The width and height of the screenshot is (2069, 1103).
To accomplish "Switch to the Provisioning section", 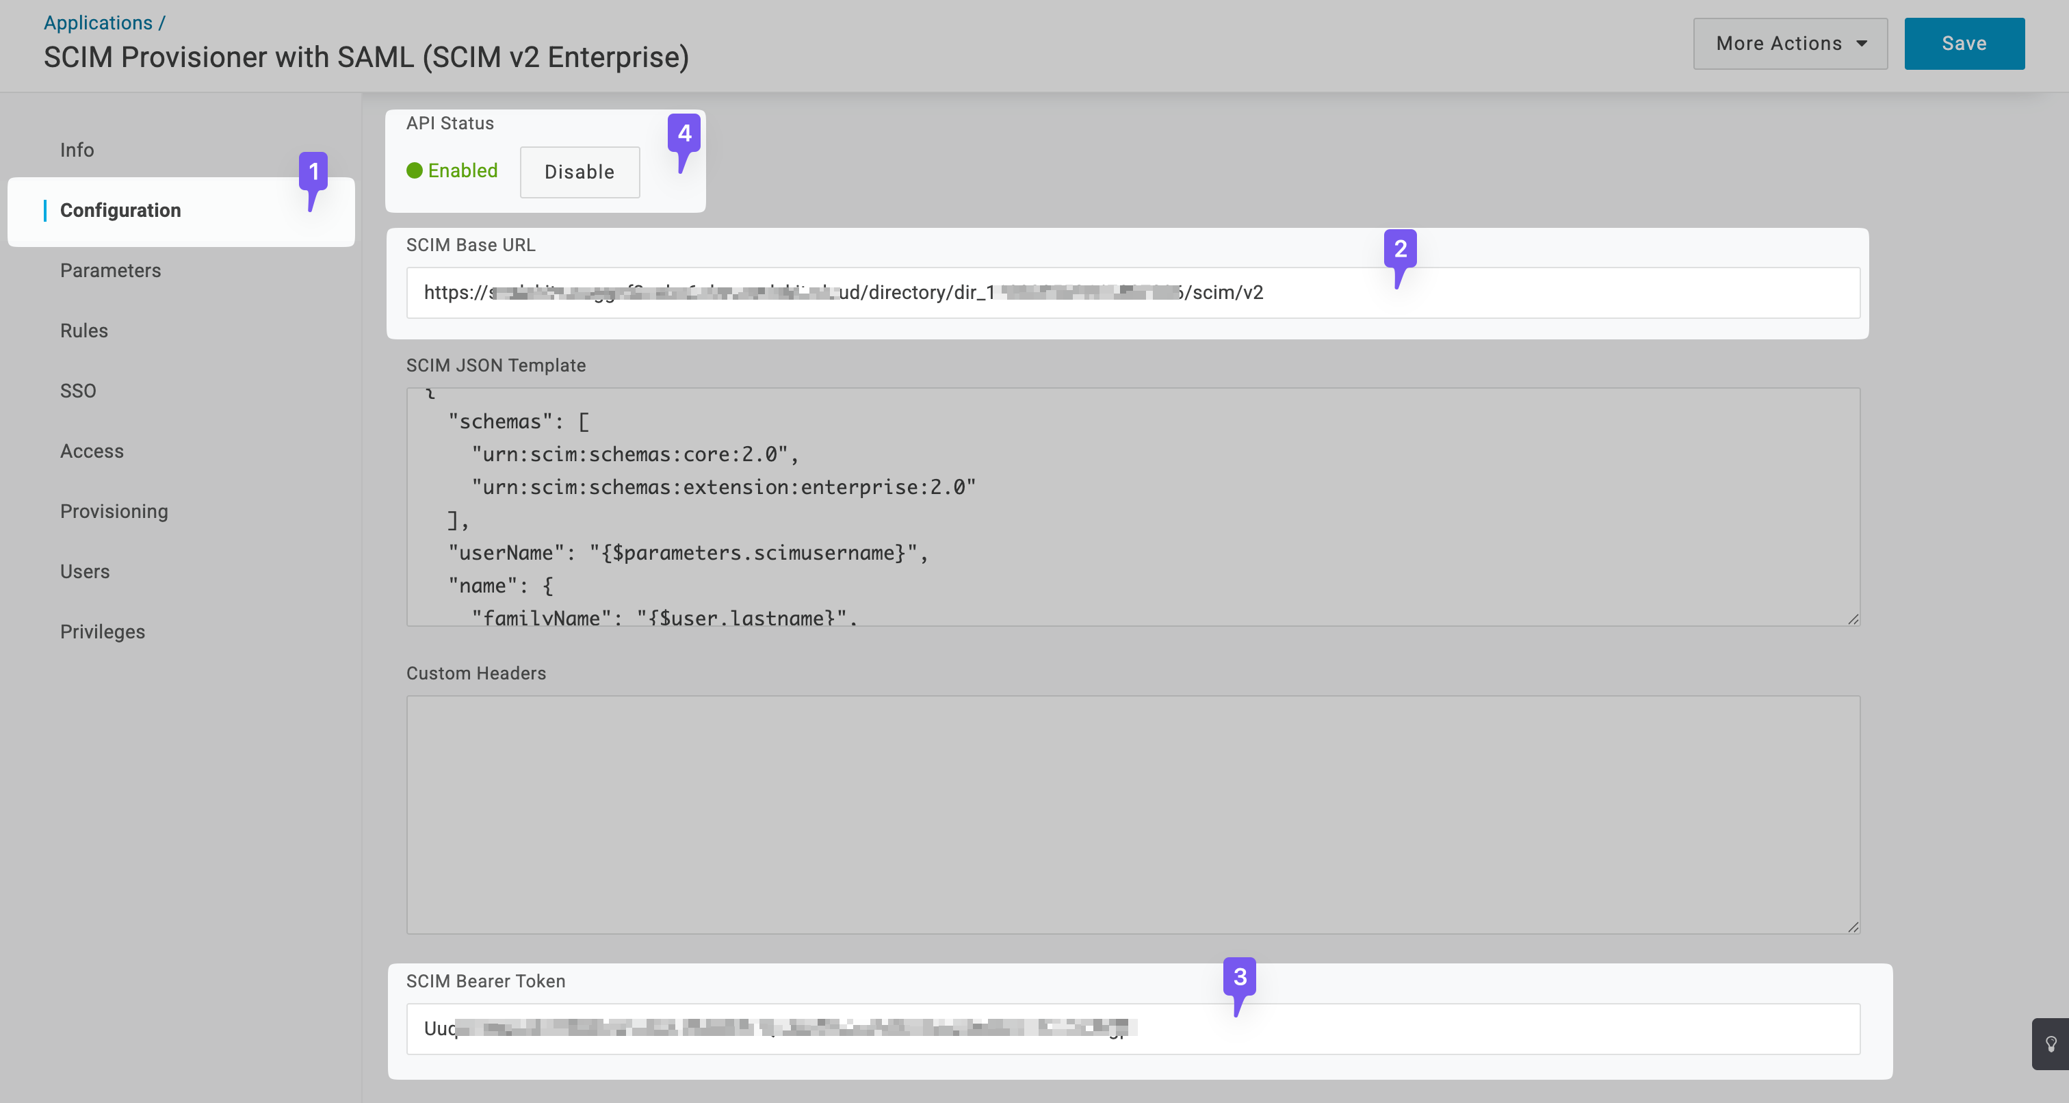I will (114, 511).
